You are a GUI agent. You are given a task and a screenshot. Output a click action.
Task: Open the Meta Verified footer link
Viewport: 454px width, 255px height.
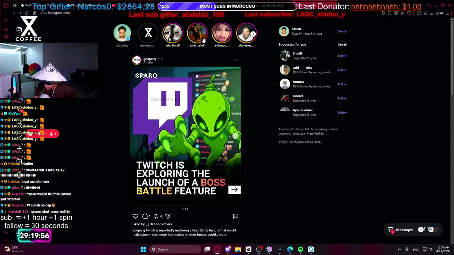(x=315, y=134)
